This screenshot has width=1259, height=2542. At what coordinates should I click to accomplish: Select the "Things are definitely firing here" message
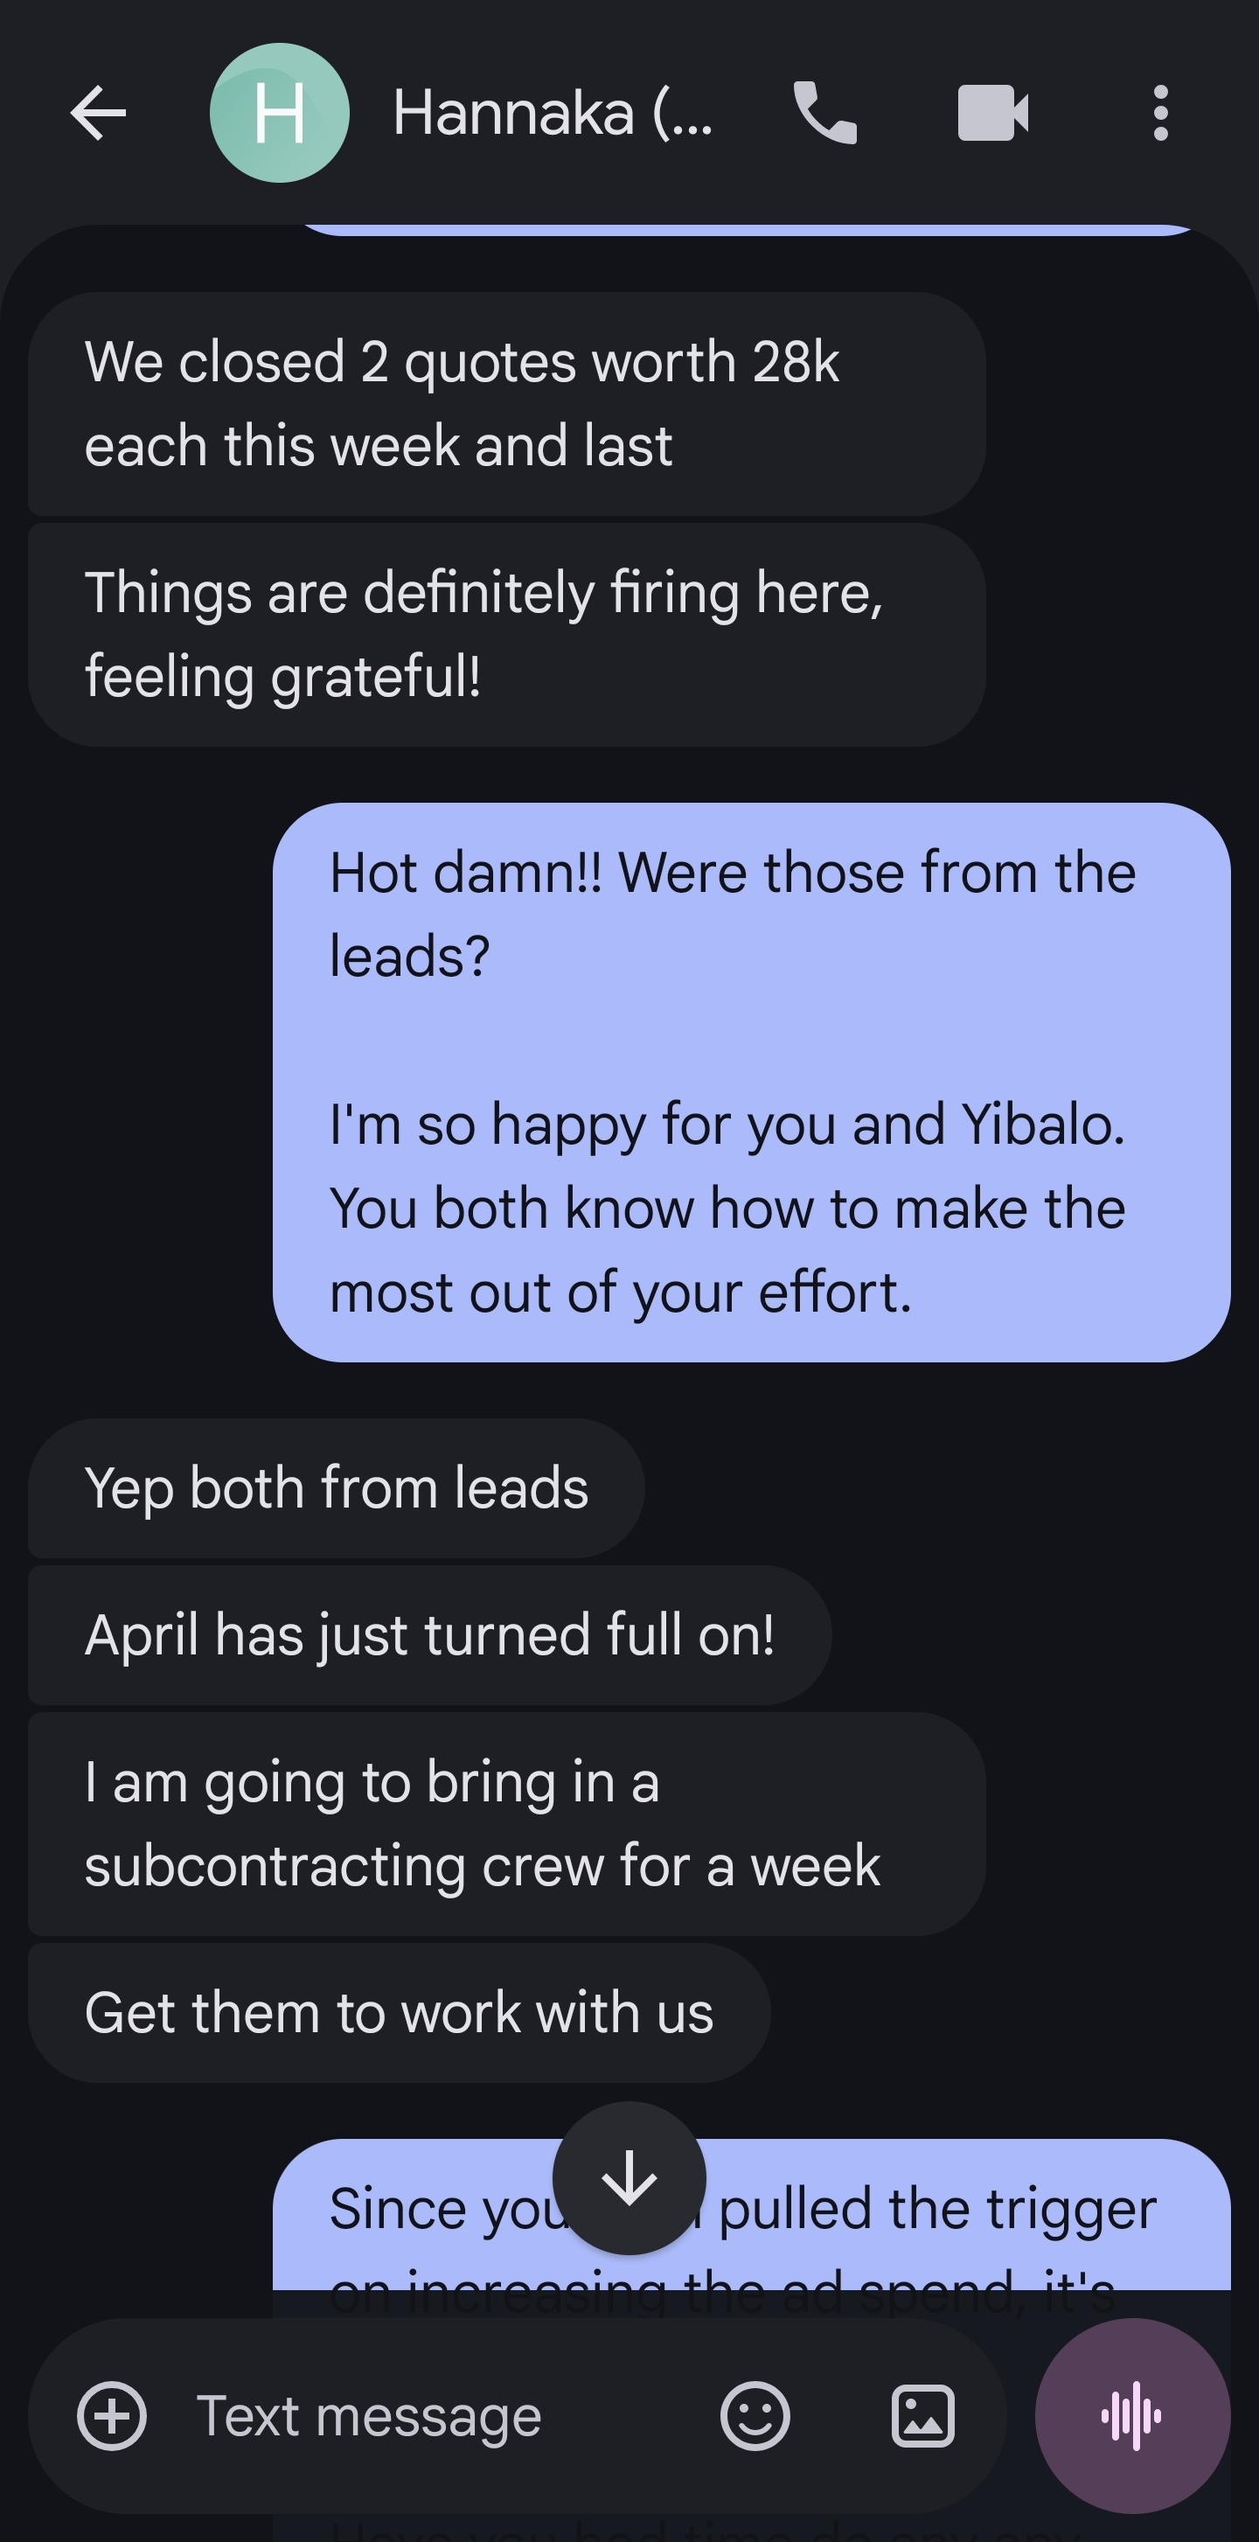[x=507, y=635]
